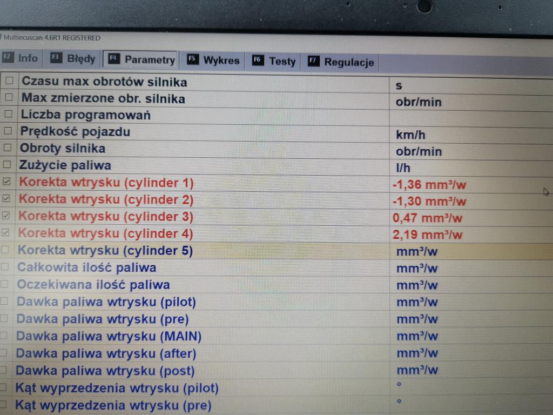The image size is (553, 415).
Task: Click the l/h unit cell
Action: tap(403, 168)
